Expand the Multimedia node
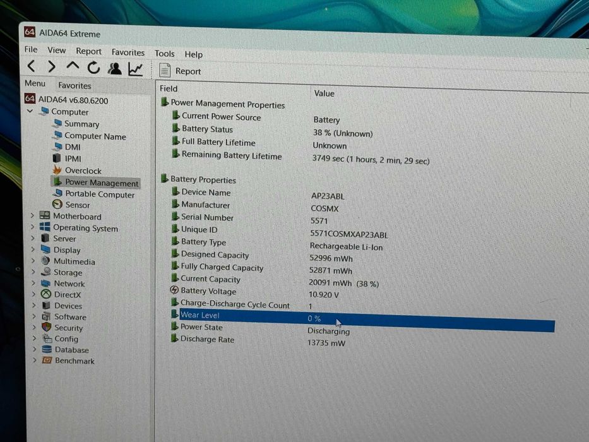Viewport: 589px width, 442px height. click(x=33, y=260)
